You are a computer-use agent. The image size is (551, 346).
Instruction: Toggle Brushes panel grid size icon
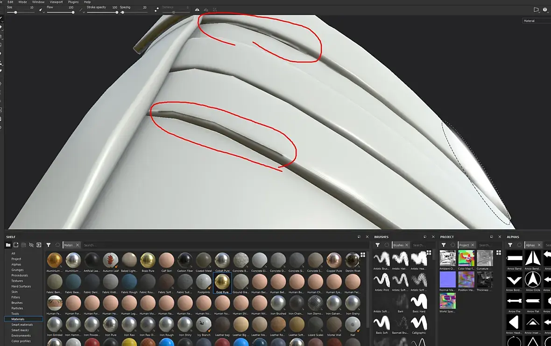[429, 253]
